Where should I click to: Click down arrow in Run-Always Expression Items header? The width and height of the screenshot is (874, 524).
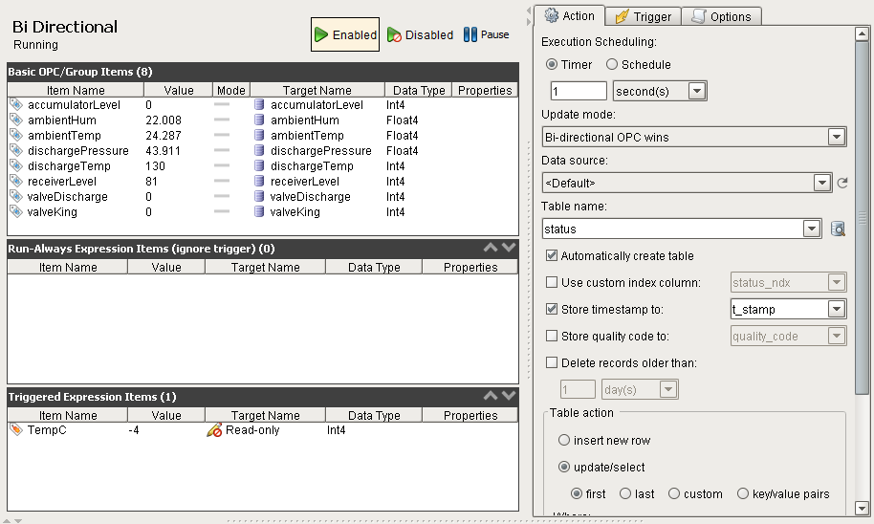[509, 248]
